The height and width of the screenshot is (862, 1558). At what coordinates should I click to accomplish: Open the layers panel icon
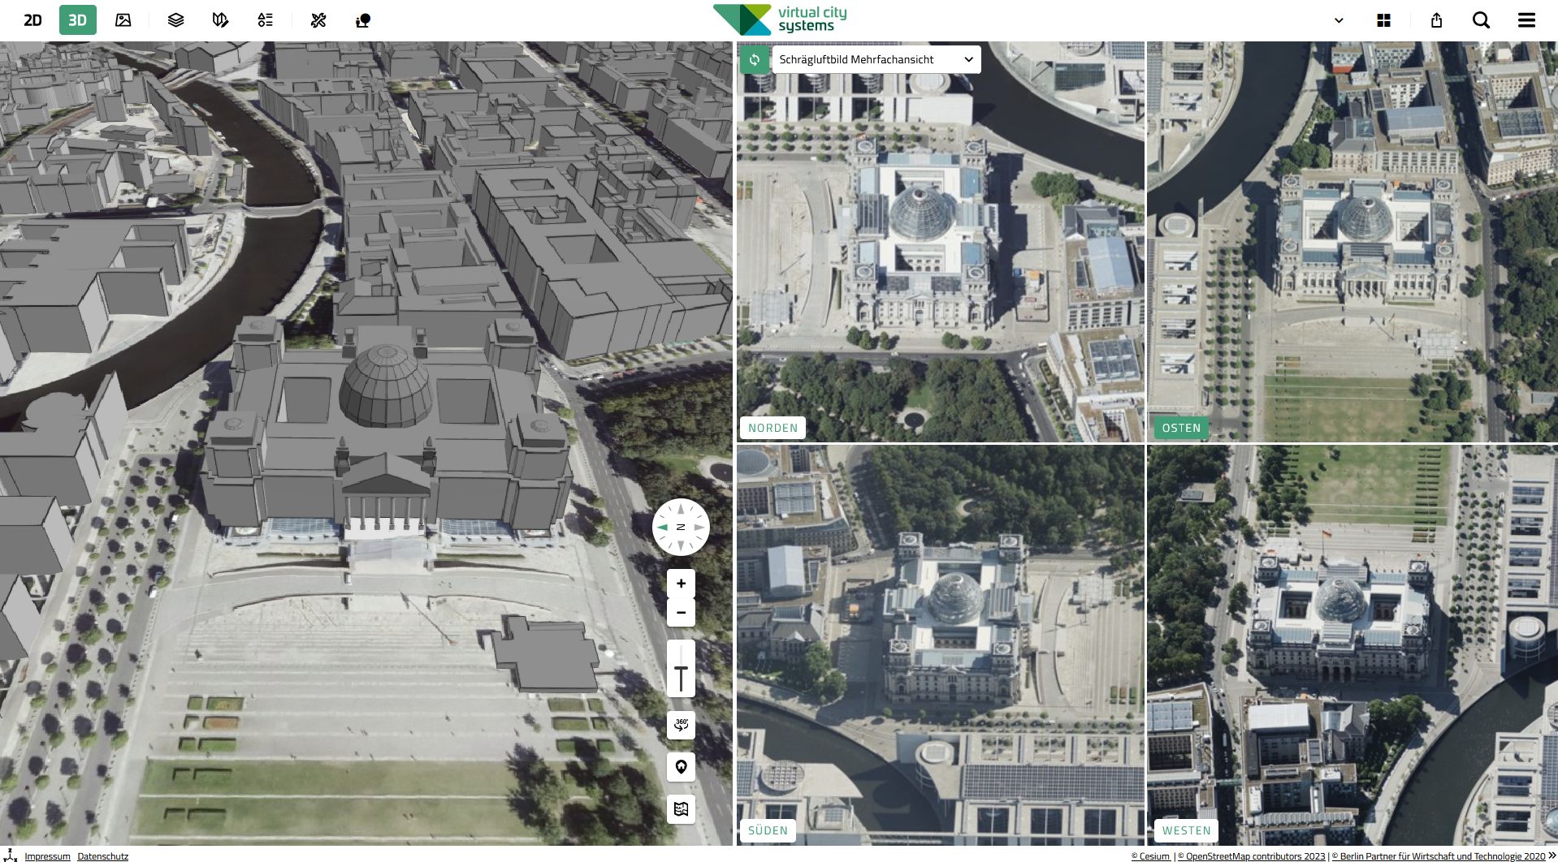[175, 19]
